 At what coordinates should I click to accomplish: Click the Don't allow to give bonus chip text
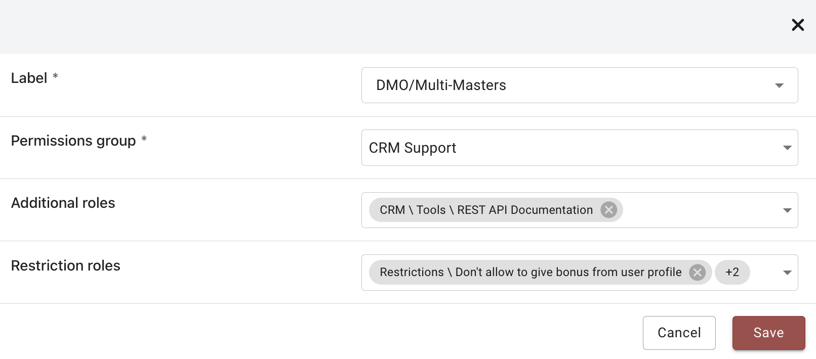pos(531,273)
